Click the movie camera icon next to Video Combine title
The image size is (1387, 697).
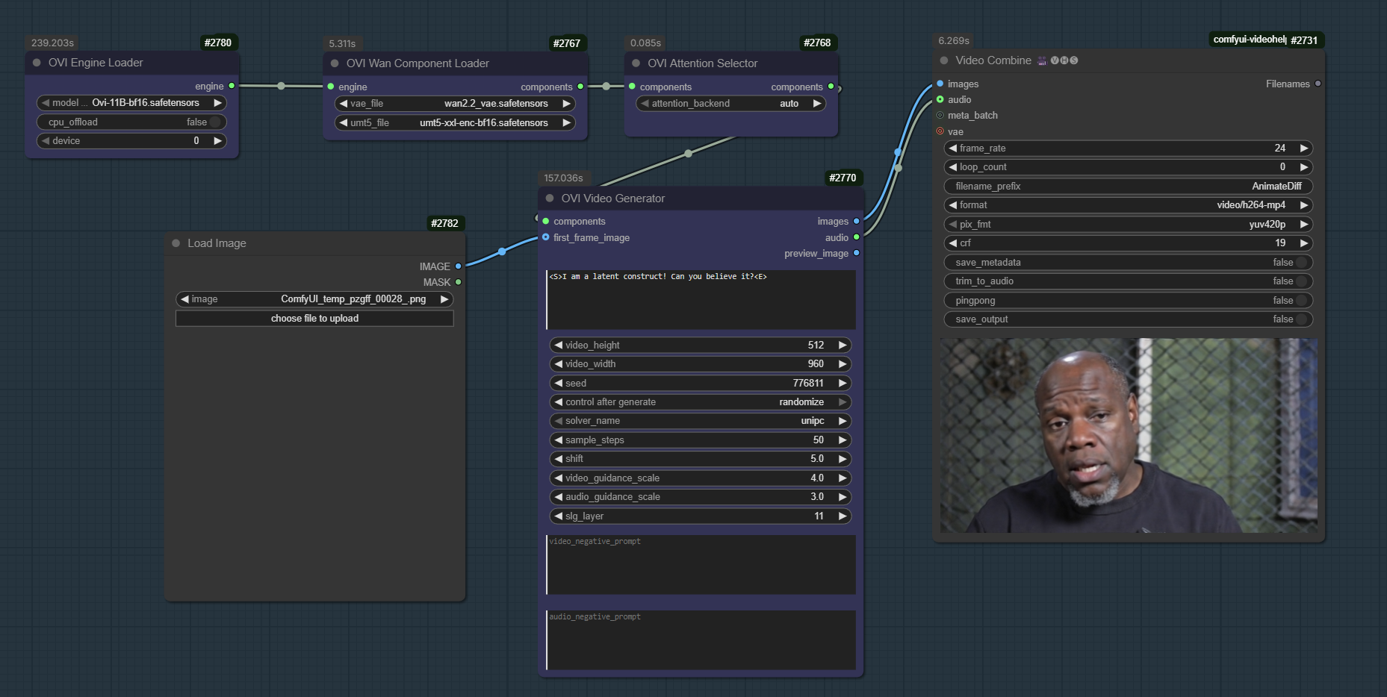(x=1042, y=60)
